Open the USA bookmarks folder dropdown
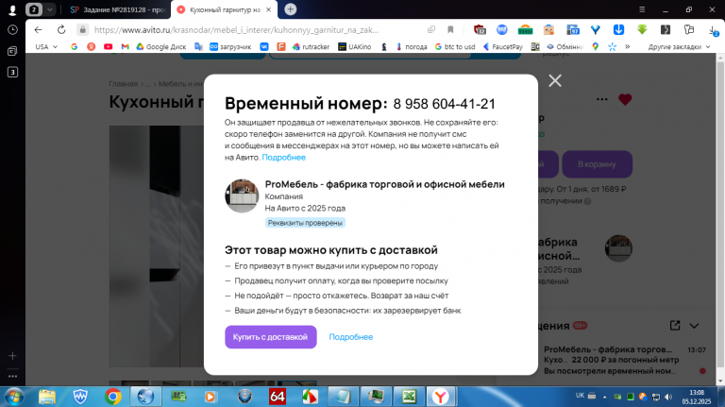Image resolution: width=725 pixels, height=407 pixels. coord(46,46)
